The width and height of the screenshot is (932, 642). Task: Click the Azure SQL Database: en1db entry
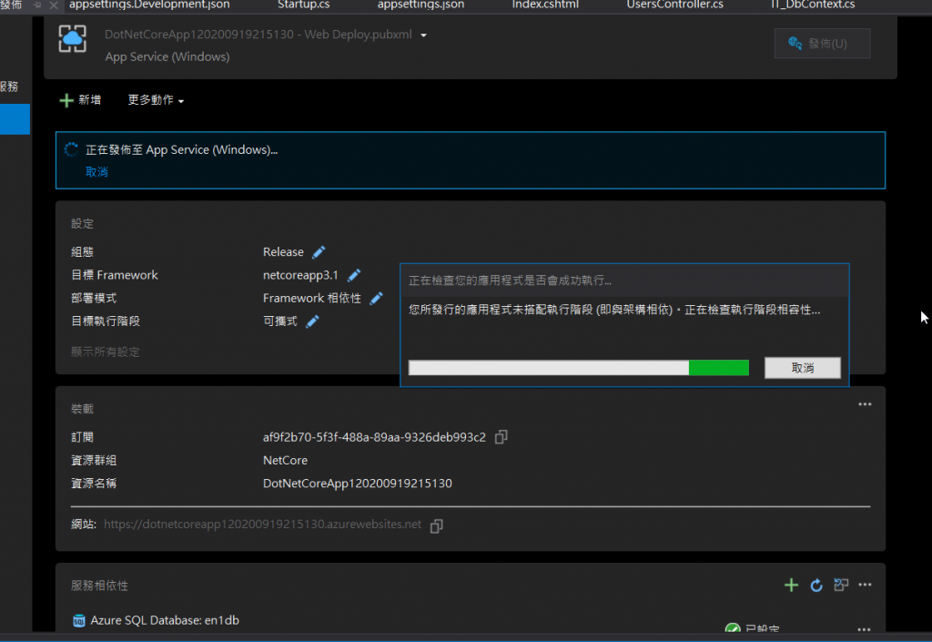[x=165, y=621]
